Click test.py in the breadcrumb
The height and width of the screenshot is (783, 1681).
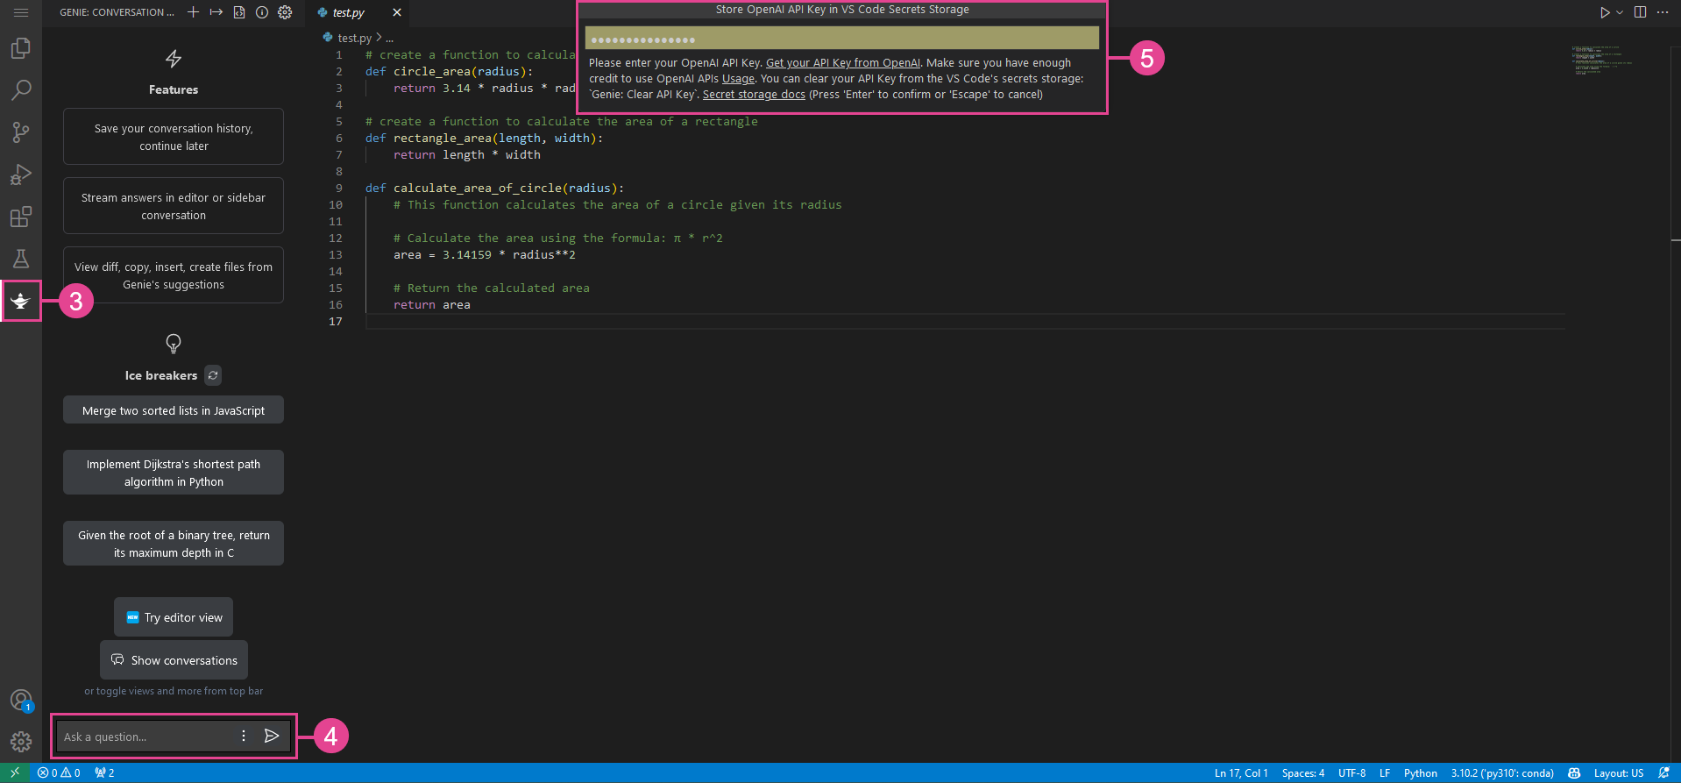(354, 39)
